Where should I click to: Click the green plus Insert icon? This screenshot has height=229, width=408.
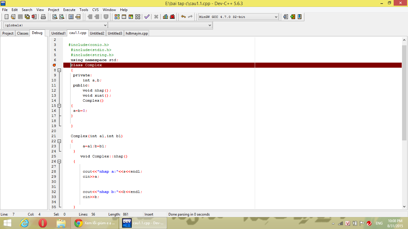click(x=293, y=17)
